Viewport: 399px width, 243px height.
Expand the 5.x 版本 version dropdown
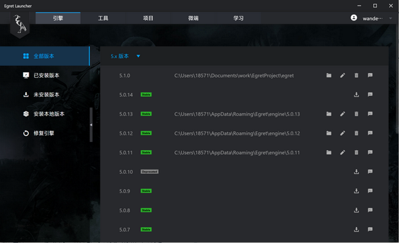click(x=138, y=56)
